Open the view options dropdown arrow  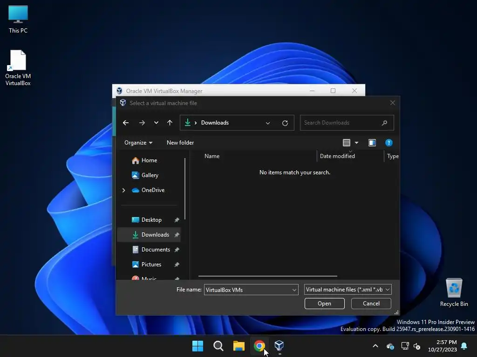pos(356,143)
